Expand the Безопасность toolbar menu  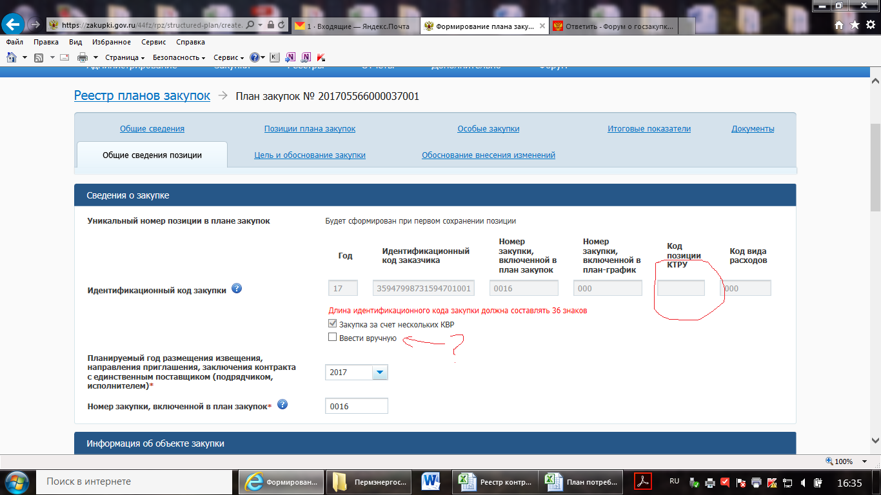(179, 57)
